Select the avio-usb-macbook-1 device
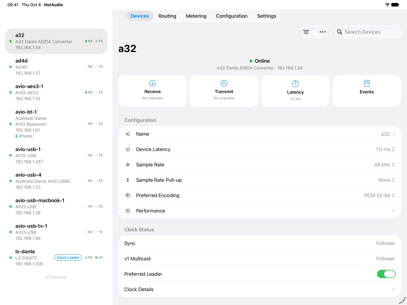Image resolution: width=407 pixels, height=305 pixels. [x=56, y=206]
